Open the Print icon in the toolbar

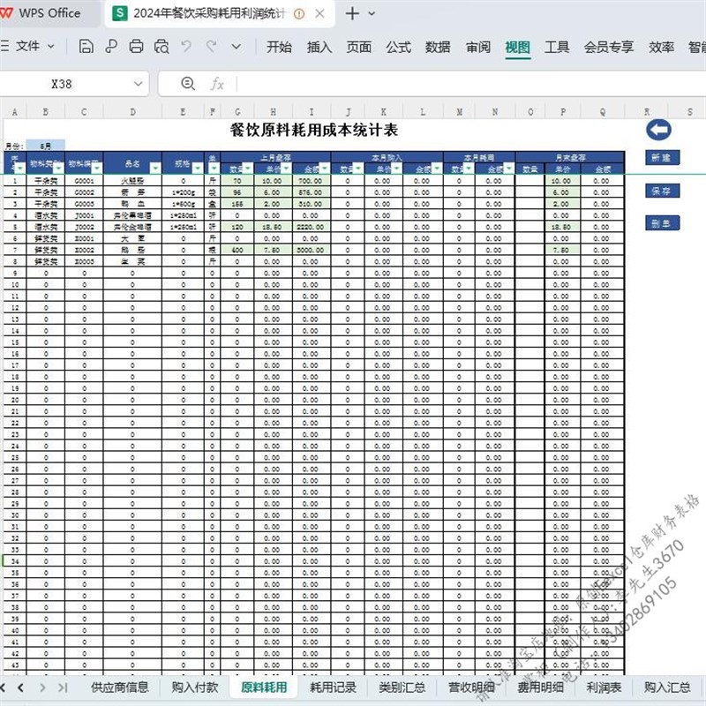click(136, 46)
